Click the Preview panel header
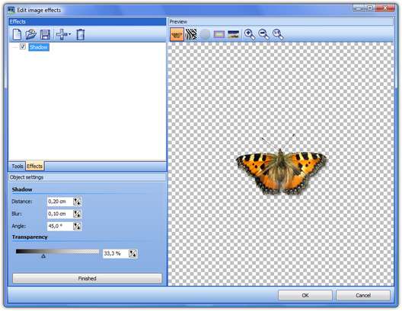402x311 pixels. coord(280,21)
